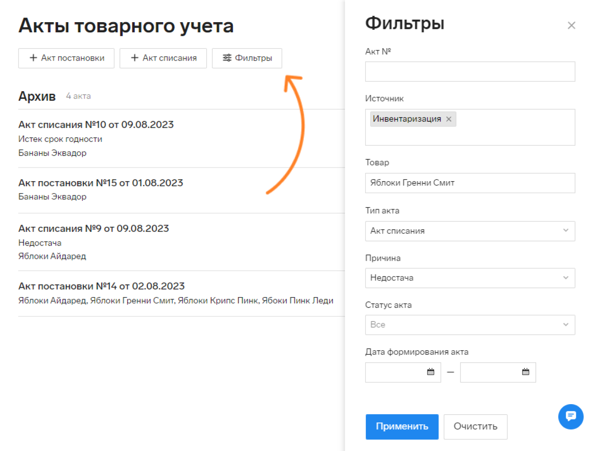Click the Фильтры button in toolbar
Viewport: 593px width, 451px height.
tap(247, 58)
